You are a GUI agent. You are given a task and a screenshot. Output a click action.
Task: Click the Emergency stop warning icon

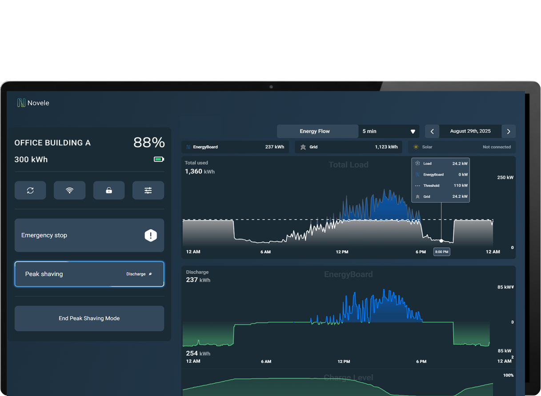tap(151, 235)
